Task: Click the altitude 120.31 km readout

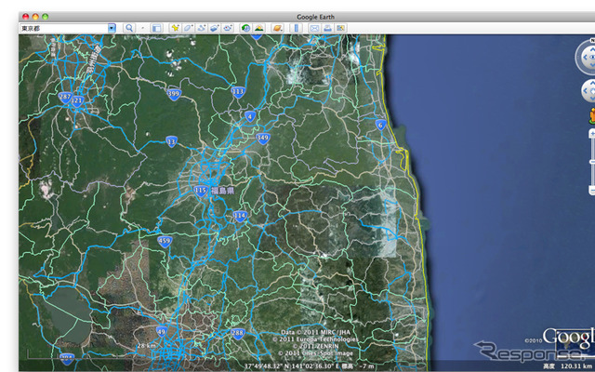Action: (x=577, y=366)
